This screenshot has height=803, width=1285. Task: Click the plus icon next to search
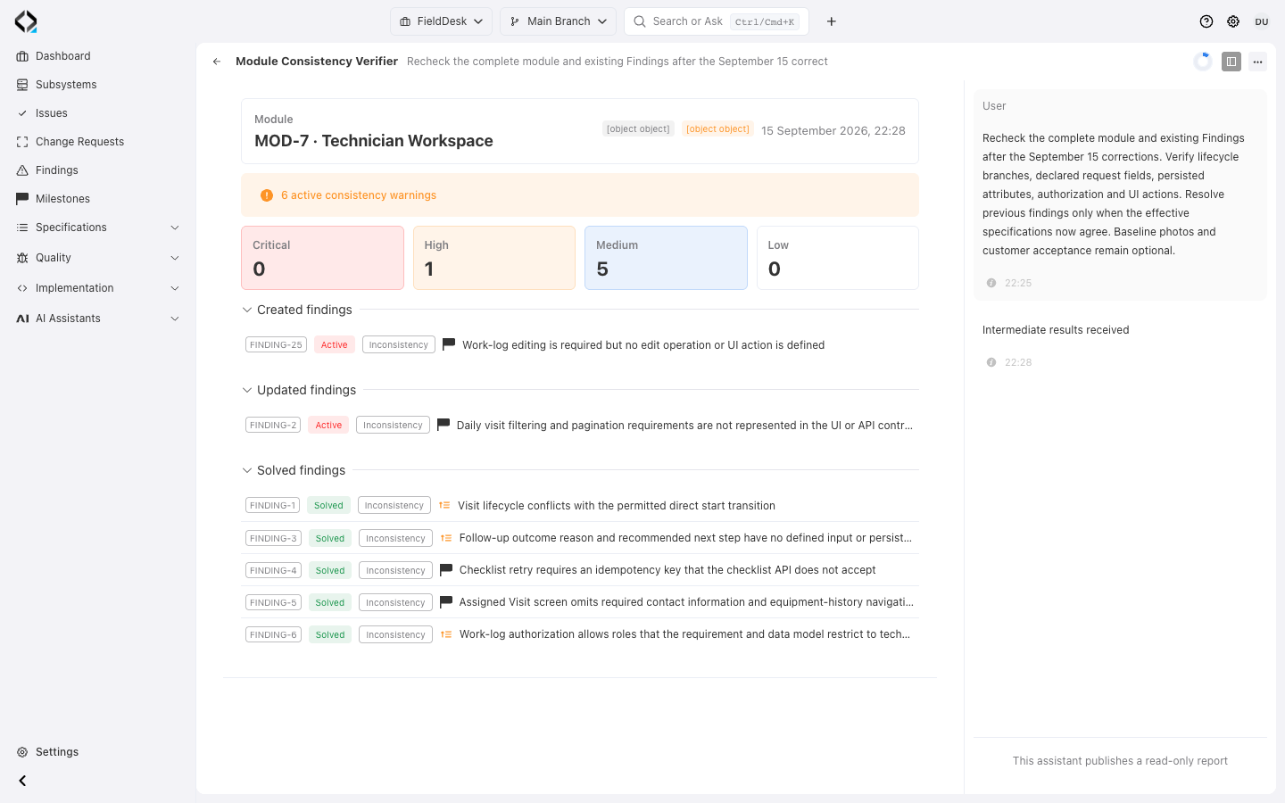tap(832, 21)
